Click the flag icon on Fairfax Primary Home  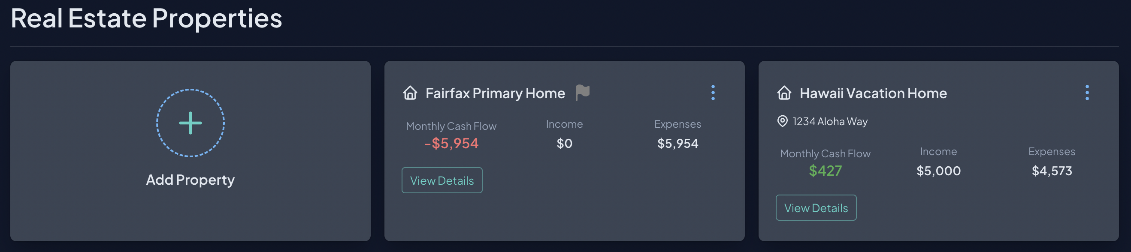pyautogui.click(x=583, y=93)
